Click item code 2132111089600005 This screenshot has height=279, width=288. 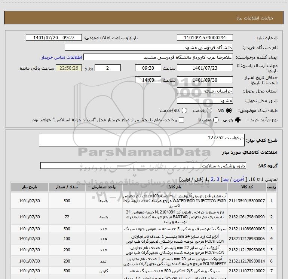click(x=247, y=229)
